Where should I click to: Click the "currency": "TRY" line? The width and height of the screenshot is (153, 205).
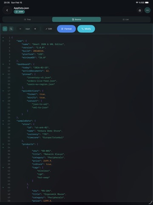(38, 134)
